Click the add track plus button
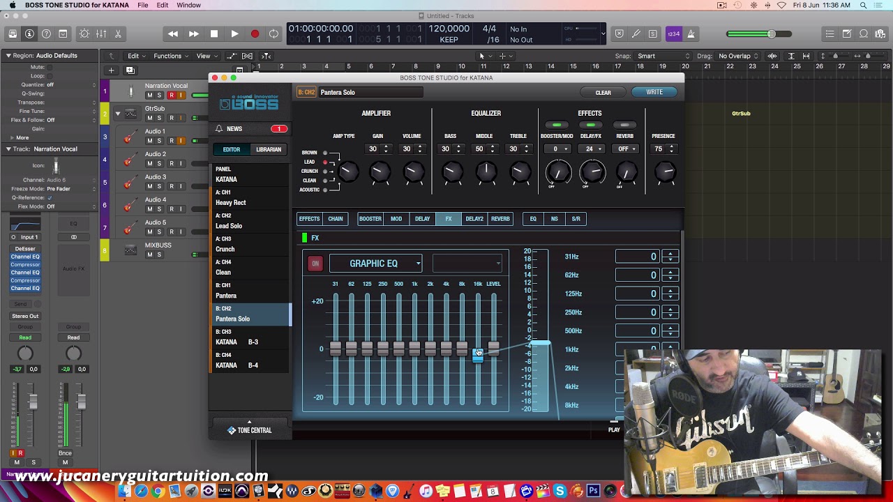Viewport: 893px width, 502px height. (x=111, y=70)
